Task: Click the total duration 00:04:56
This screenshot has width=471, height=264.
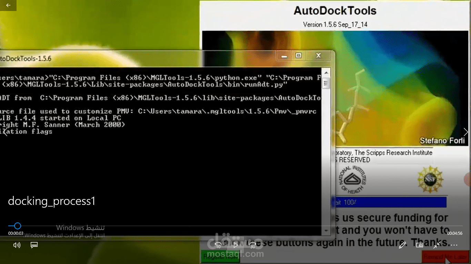Action: click(x=455, y=233)
